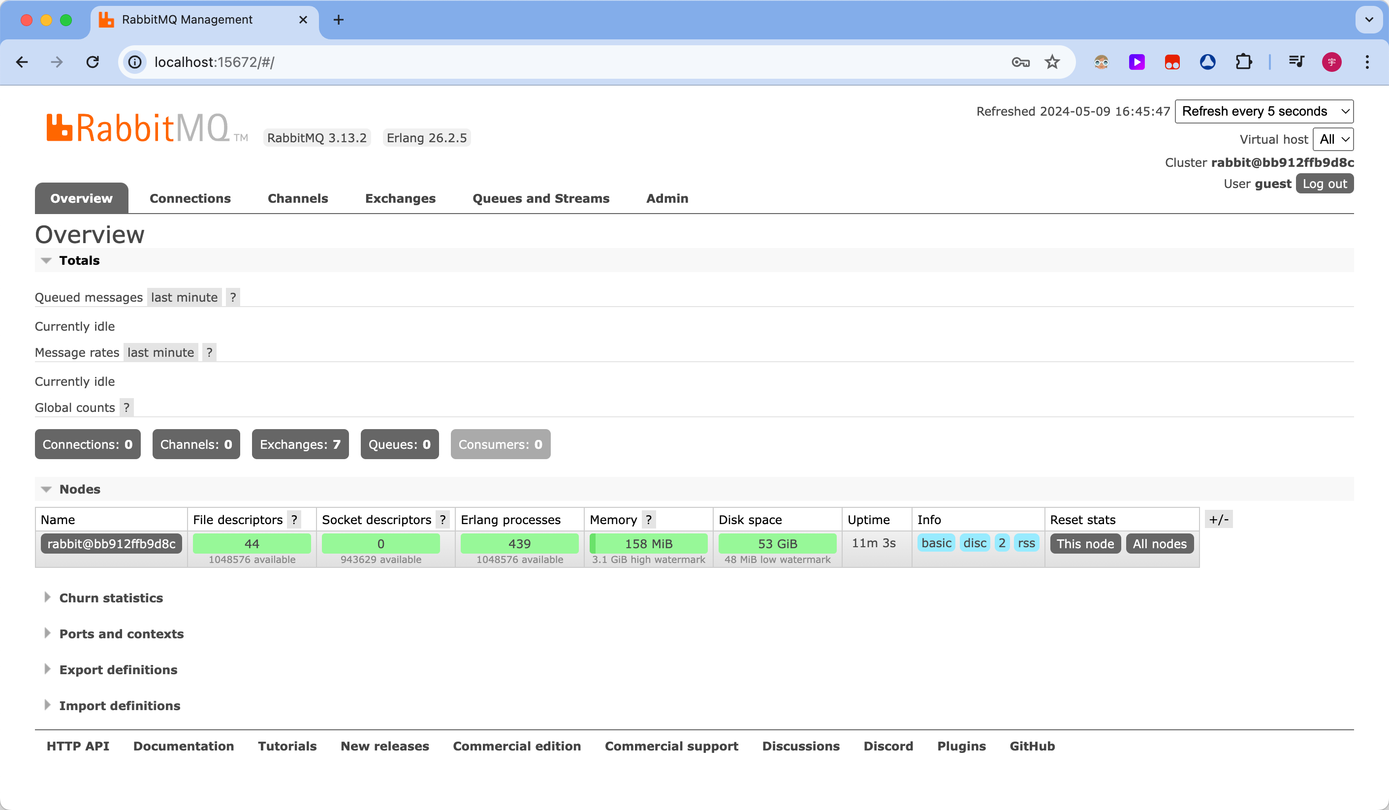Expand the Export definitions section
Image resolution: width=1389 pixels, height=810 pixels.
tap(119, 669)
